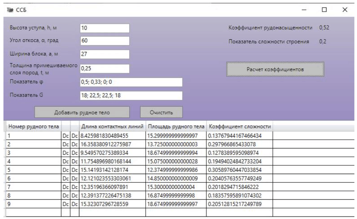Select the cell with value 16.358380912275987

(x=112, y=144)
